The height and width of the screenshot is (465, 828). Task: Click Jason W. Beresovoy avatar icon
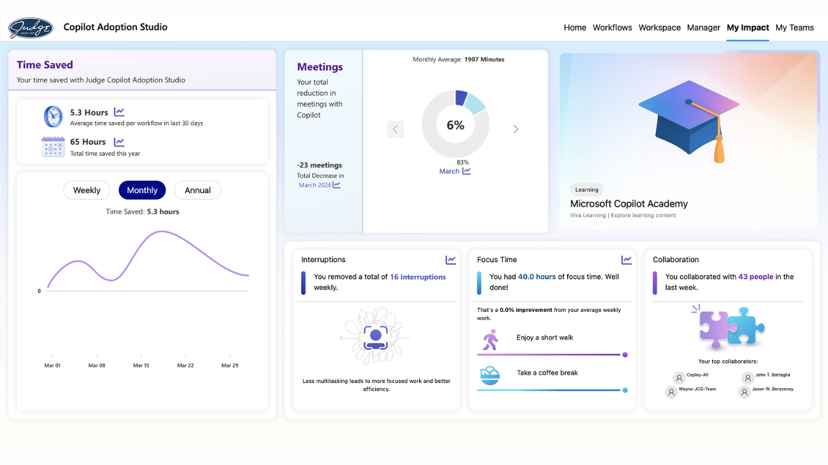(745, 392)
